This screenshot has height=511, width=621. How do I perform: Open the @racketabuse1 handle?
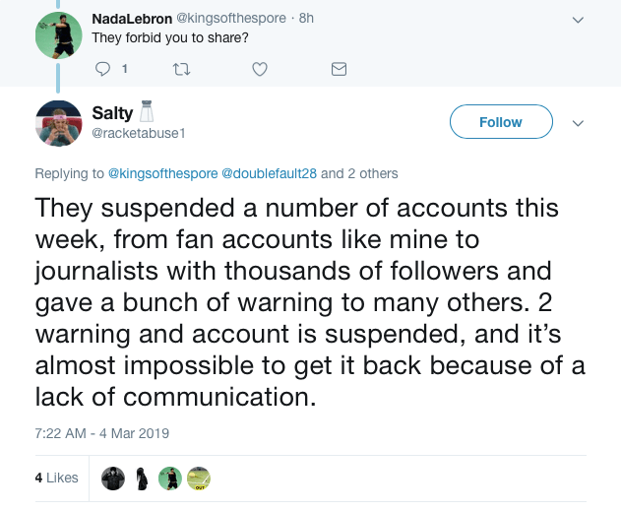(x=137, y=133)
